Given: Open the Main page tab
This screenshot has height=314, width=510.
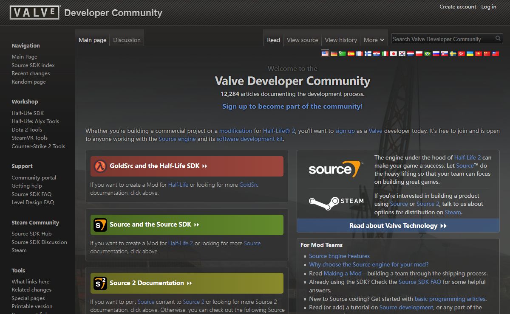Looking at the screenshot, I should [92, 40].
